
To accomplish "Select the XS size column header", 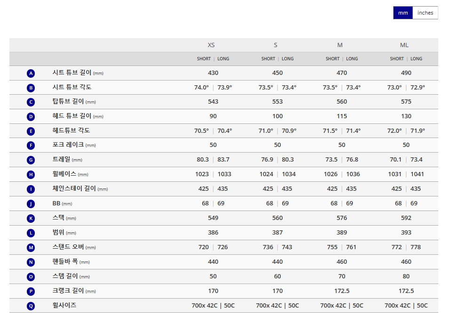I will pos(211,45).
